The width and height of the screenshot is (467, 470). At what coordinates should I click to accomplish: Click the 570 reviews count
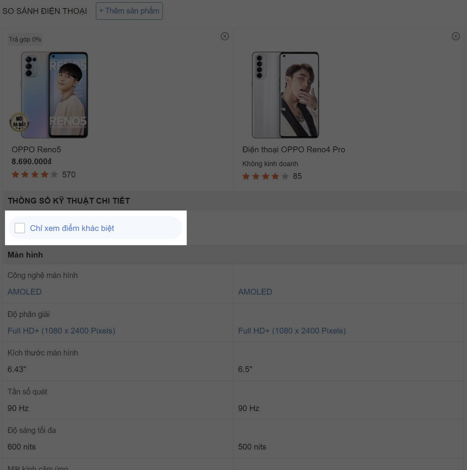pyautogui.click(x=69, y=175)
